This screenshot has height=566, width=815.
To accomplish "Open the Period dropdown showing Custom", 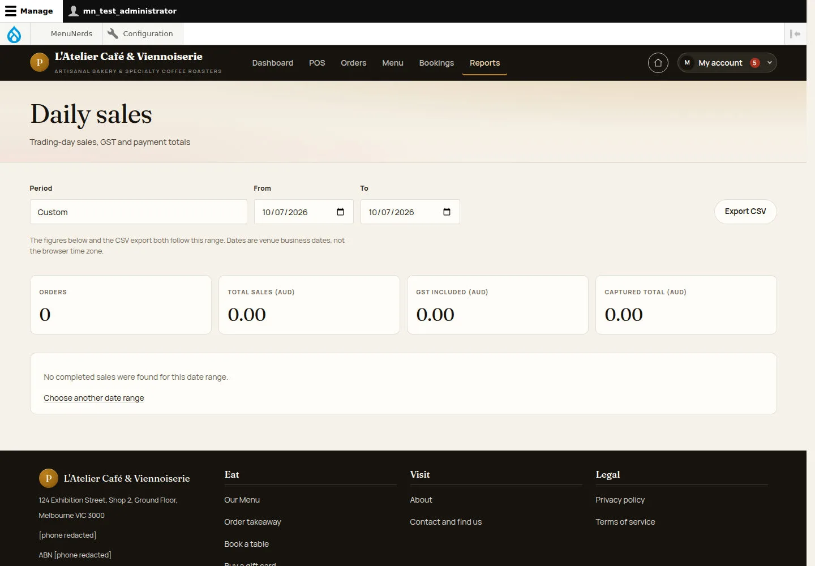I will (139, 212).
